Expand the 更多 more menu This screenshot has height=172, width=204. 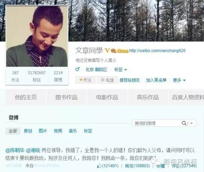[x=179, y=80]
